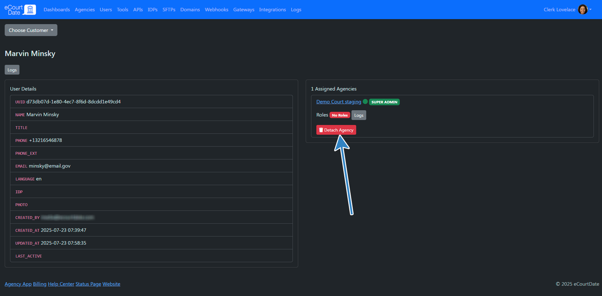Open the Dashboards menu
The image size is (602, 296).
(x=57, y=10)
